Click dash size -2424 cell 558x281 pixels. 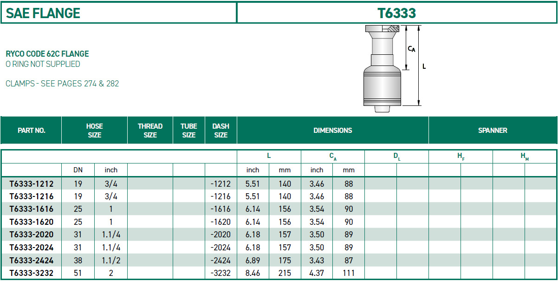pyautogui.click(x=220, y=260)
